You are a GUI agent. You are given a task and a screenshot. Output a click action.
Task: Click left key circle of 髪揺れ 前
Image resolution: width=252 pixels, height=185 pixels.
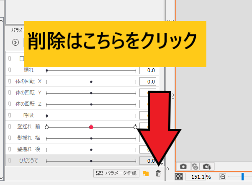click(46, 127)
